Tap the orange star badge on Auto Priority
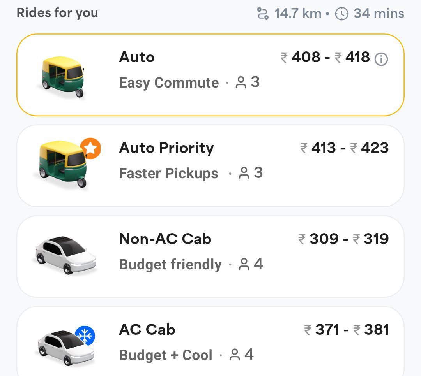The height and width of the screenshot is (376, 421). pos(90,148)
